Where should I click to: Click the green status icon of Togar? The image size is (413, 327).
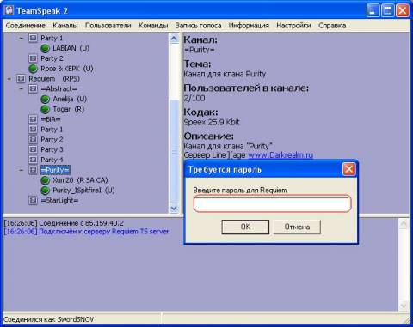[x=45, y=109]
